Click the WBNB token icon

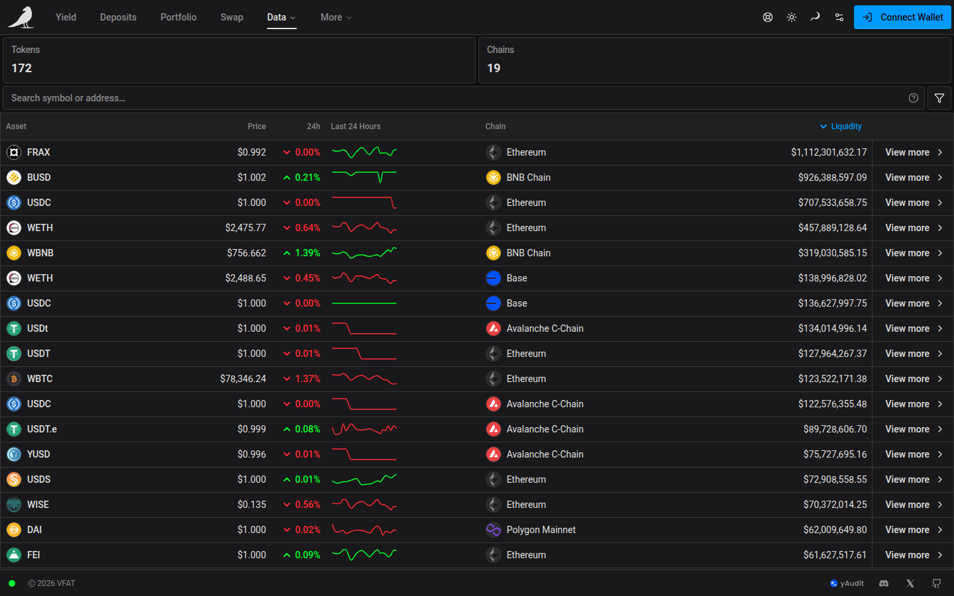coord(14,253)
